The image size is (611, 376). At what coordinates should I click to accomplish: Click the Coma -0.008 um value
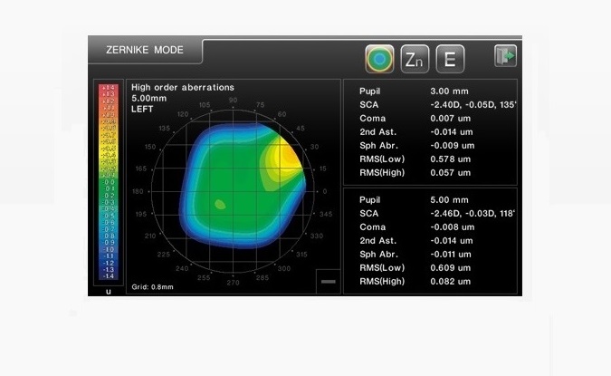click(x=453, y=227)
